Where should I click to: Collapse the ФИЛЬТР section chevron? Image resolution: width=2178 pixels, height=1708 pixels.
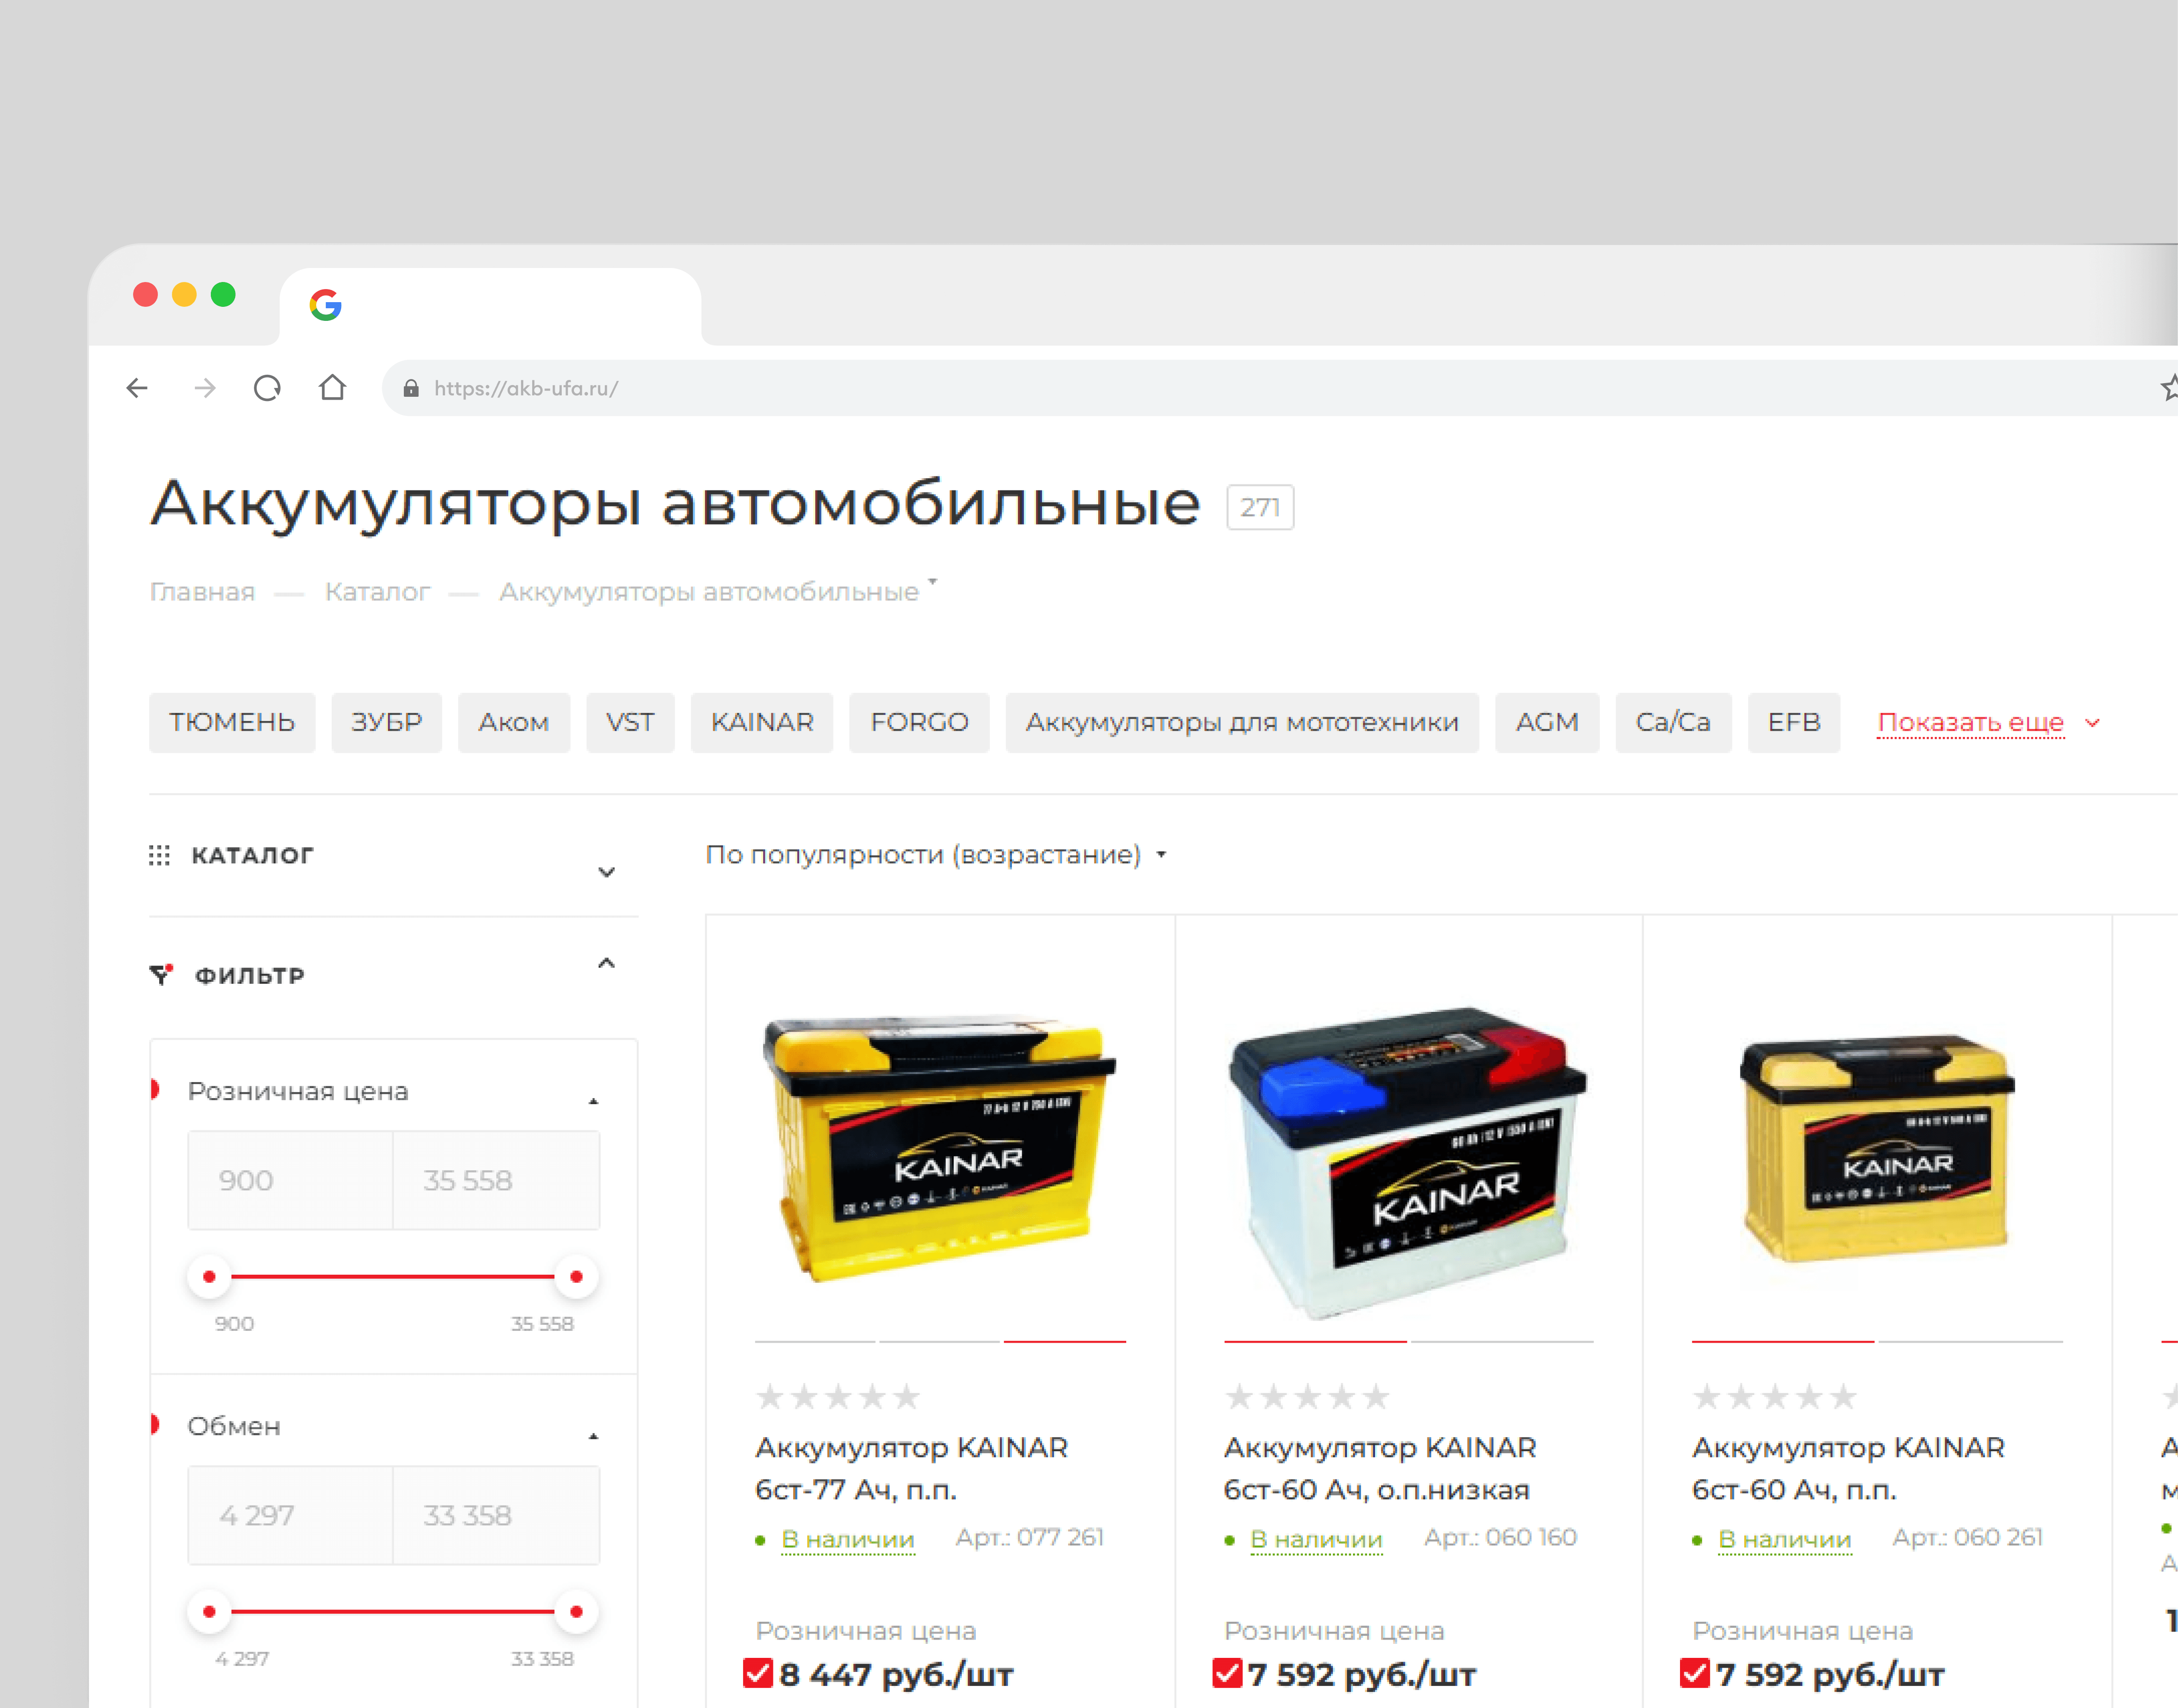click(x=606, y=963)
